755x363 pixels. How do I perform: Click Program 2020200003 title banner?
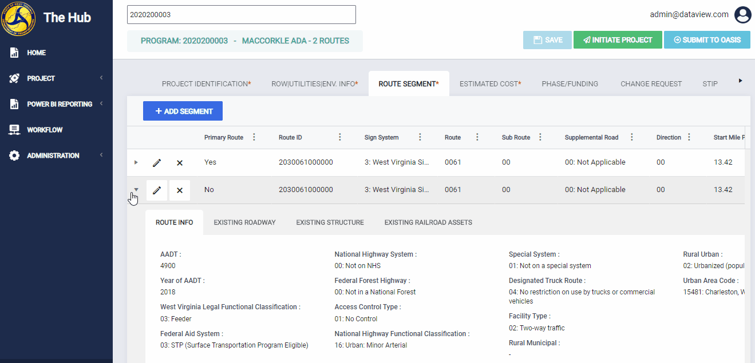pos(245,41)
